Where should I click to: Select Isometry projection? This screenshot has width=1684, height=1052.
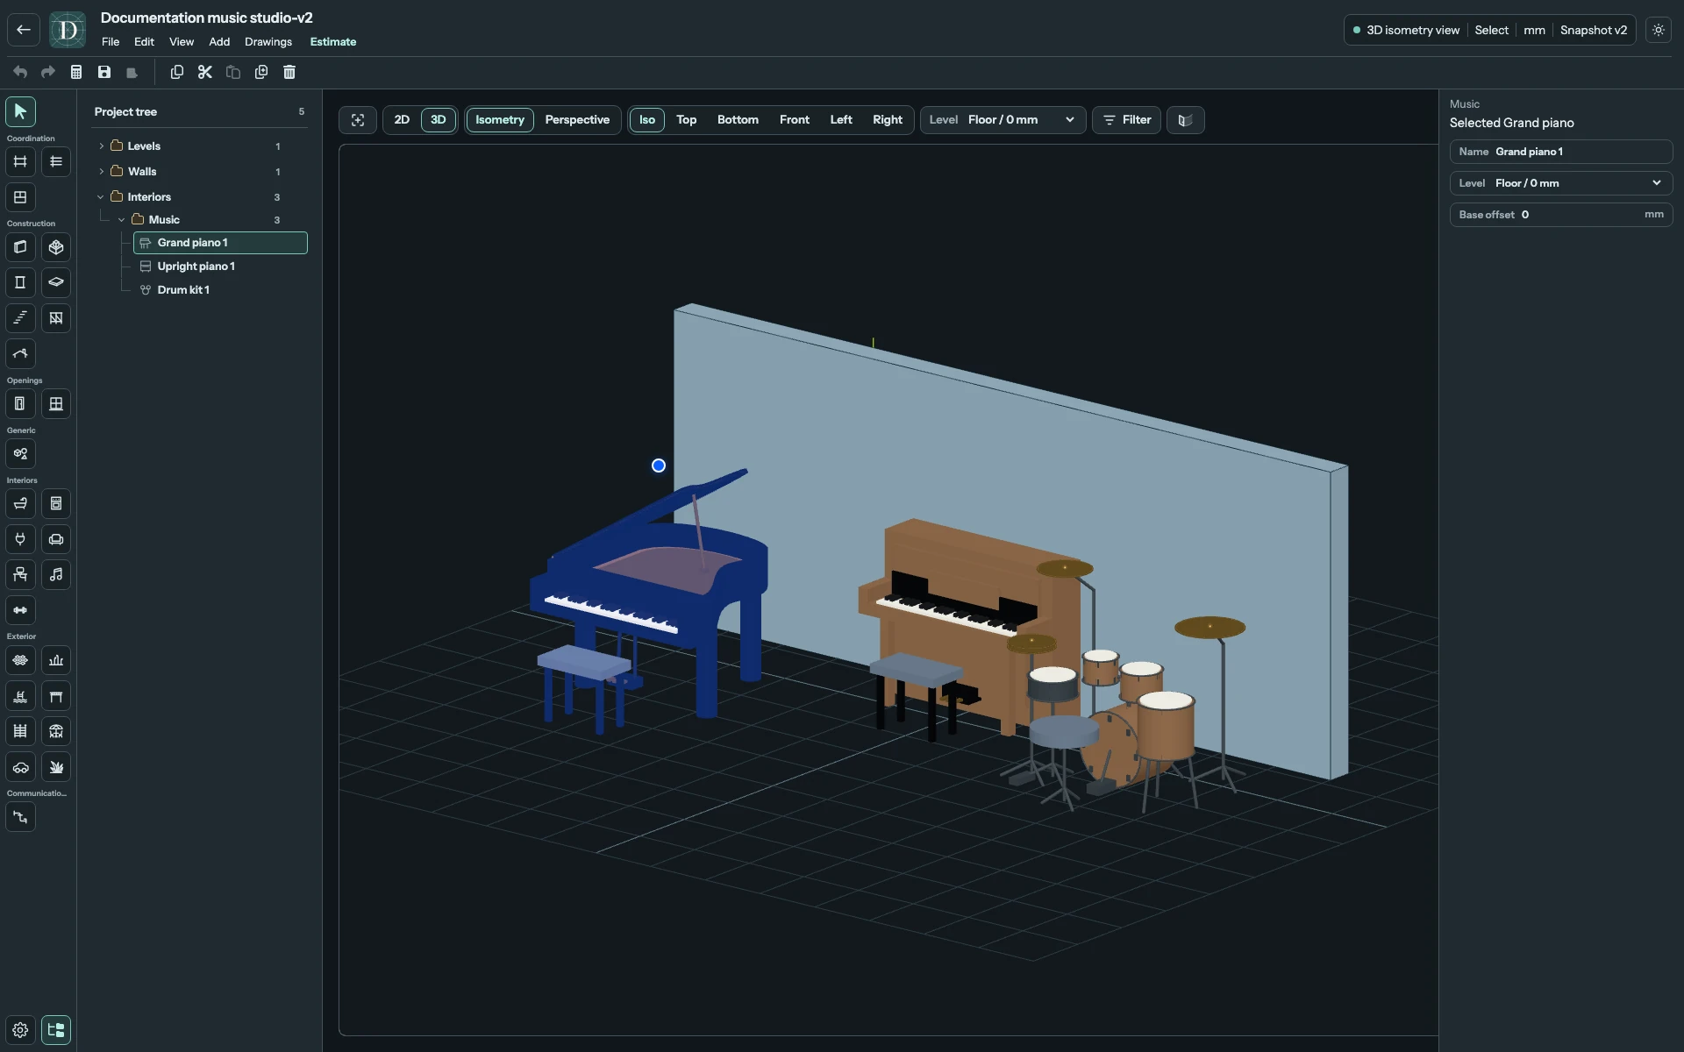pos(500,120)
